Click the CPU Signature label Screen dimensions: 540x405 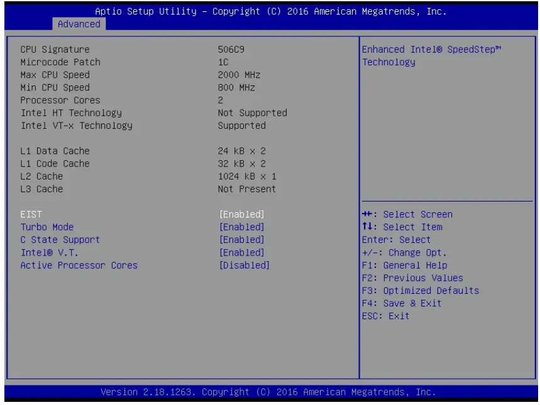click(55, 50)
